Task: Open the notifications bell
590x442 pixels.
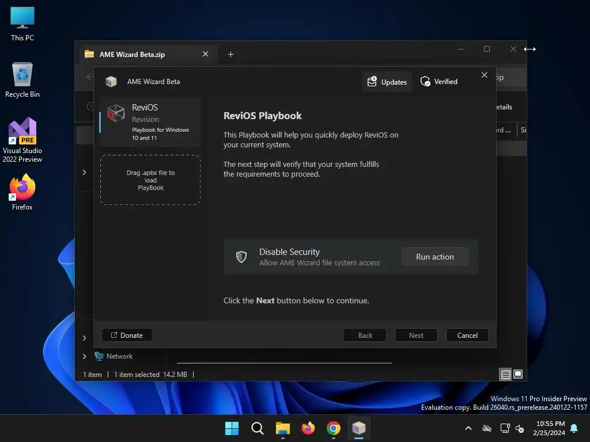Action: tap(574, 428)
